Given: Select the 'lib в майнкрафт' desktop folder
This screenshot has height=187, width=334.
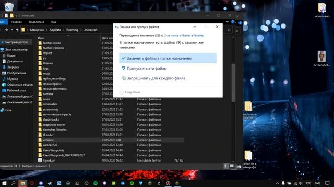Looking at the screenshot, I should tap(248, 159).
